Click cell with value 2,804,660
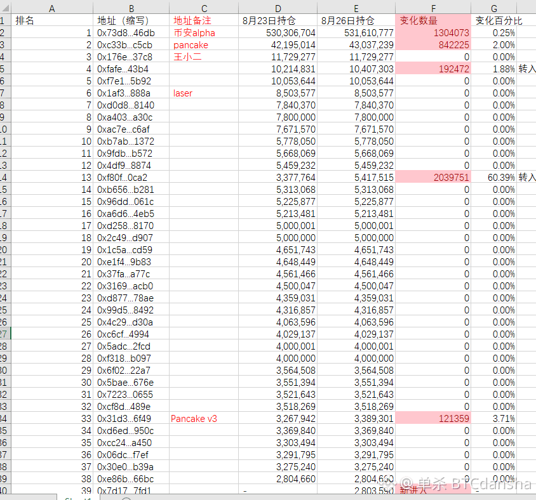This screenshot has width=536, height=500. click(x=278, y=479)
